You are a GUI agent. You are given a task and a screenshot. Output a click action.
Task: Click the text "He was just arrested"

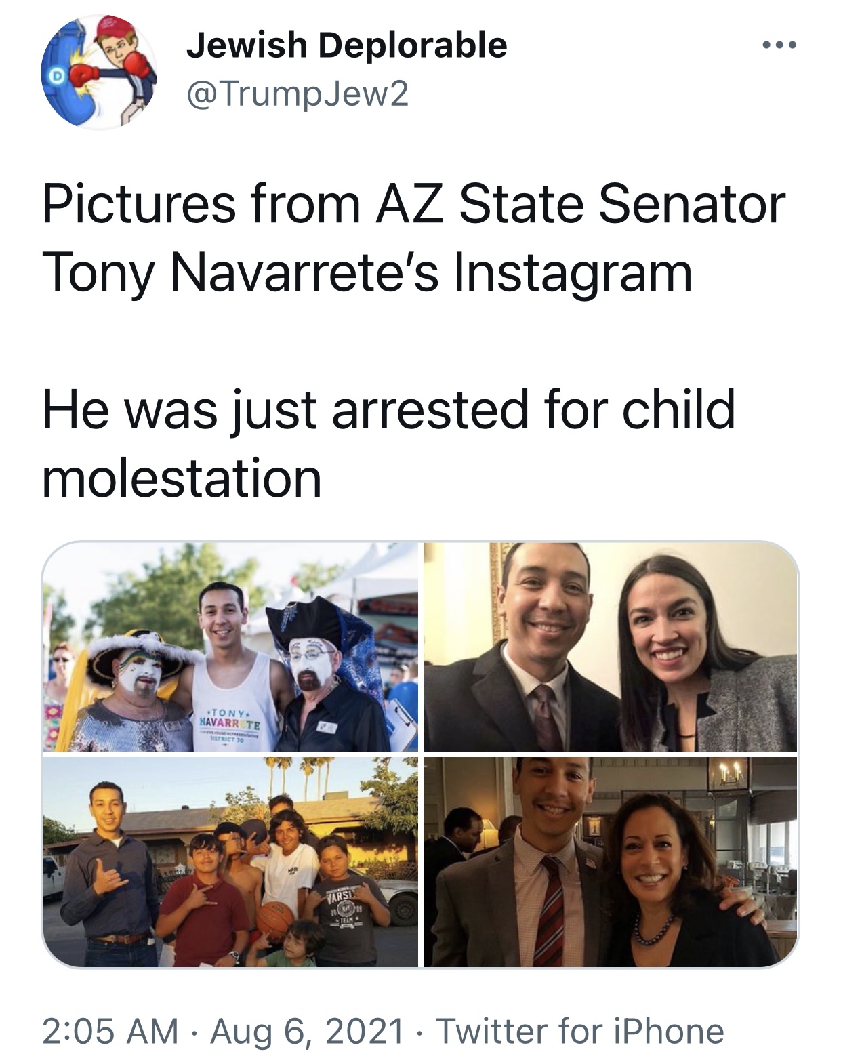(x=285, y=409)
